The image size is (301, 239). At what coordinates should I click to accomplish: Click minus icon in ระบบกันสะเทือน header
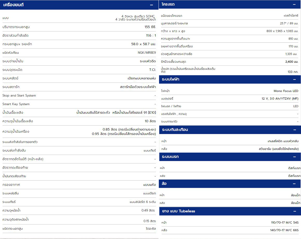click(x=294, y=130)
